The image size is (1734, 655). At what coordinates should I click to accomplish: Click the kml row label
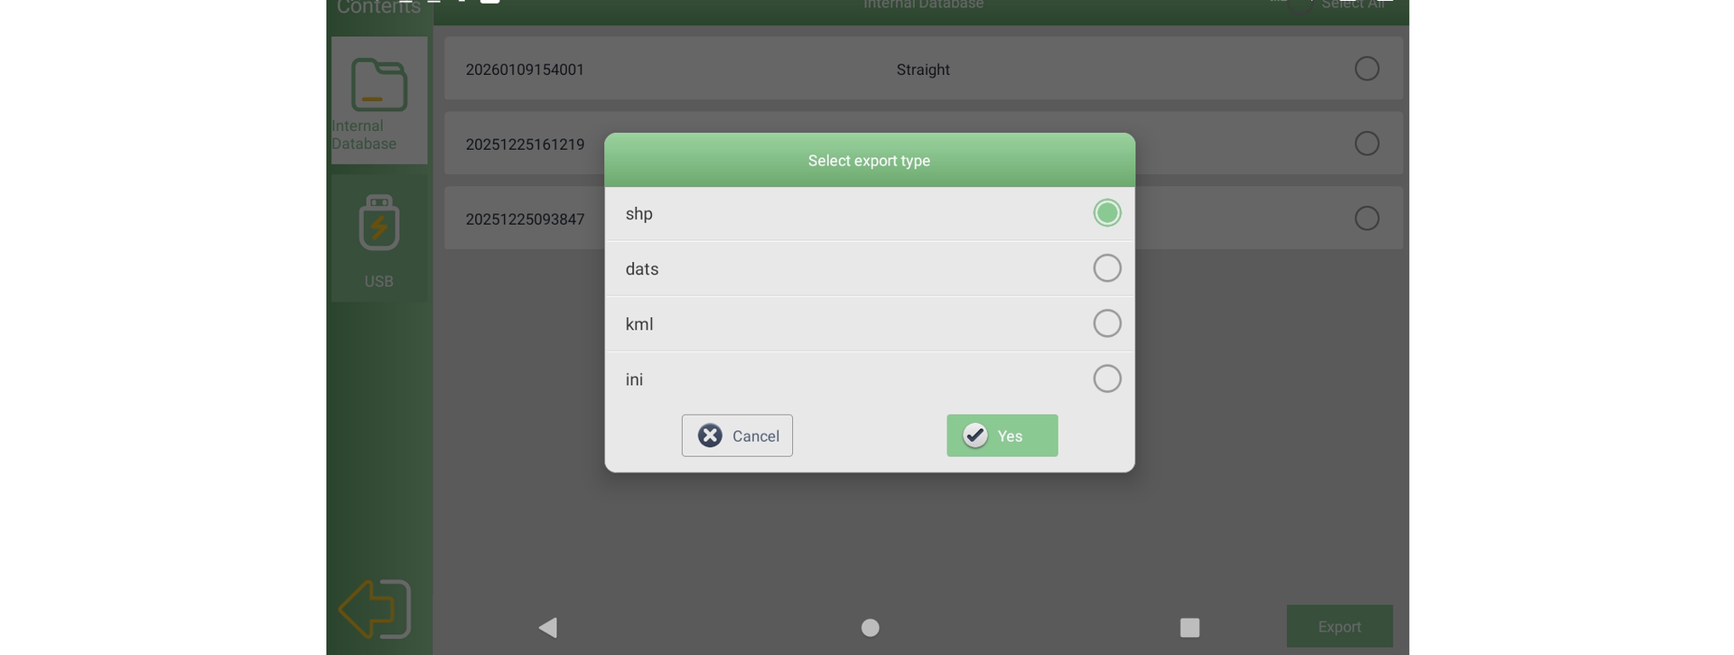click(x=639, y=324)
